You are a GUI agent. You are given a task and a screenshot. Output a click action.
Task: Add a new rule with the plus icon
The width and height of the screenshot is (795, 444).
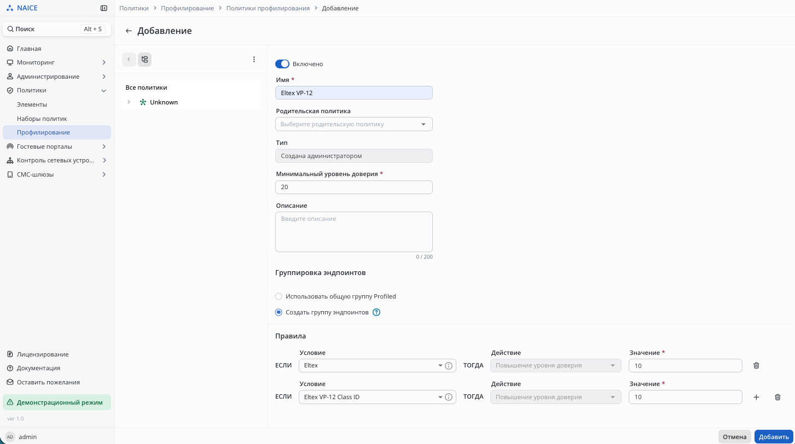(756, 398)
